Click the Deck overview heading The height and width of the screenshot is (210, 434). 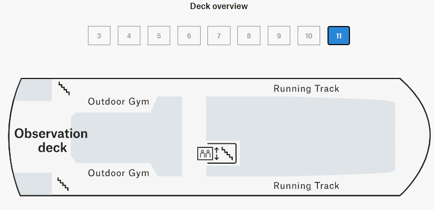click(219, 6)
